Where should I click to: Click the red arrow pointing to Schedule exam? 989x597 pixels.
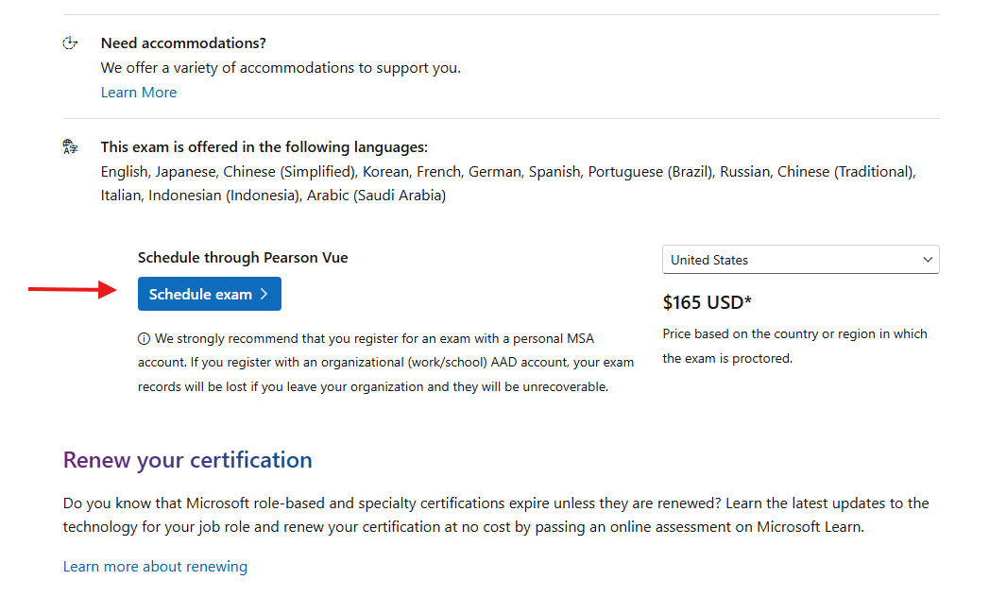[73, 290]
